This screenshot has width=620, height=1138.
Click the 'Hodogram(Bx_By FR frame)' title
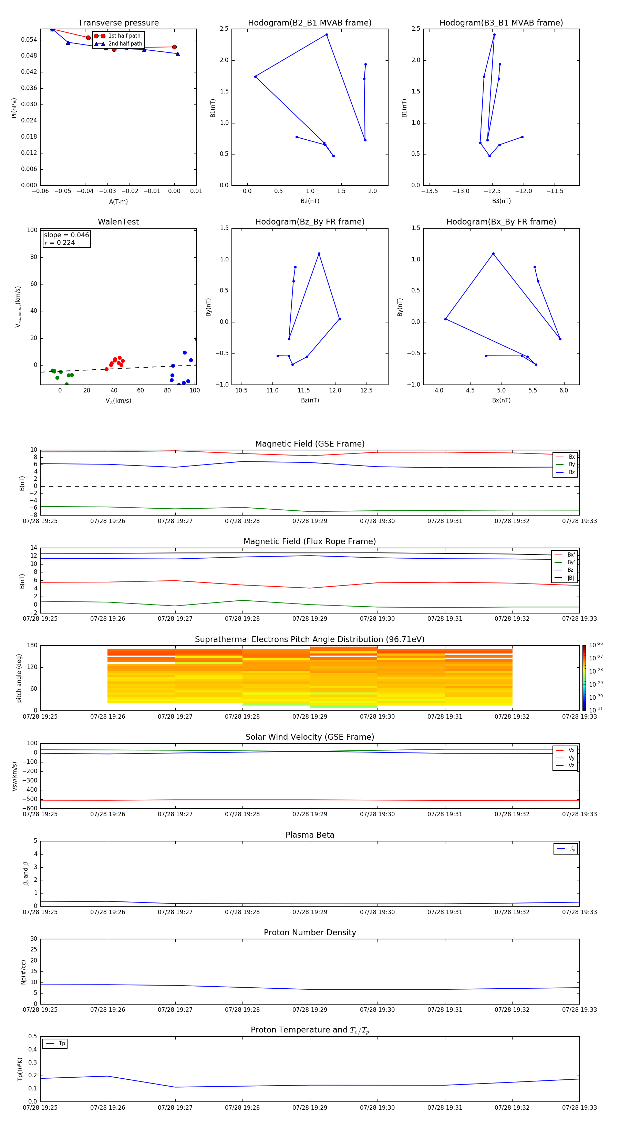(x=501, y=222)
